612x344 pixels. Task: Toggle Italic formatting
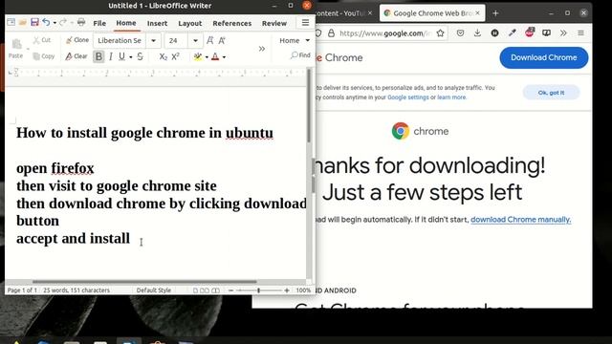[111, 56]
